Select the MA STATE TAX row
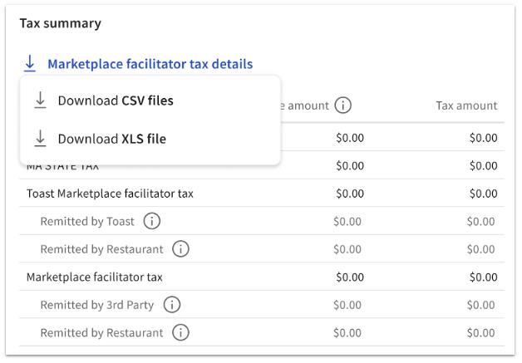The width and height of the screenshot is (522, 363). tap(62, 166)
